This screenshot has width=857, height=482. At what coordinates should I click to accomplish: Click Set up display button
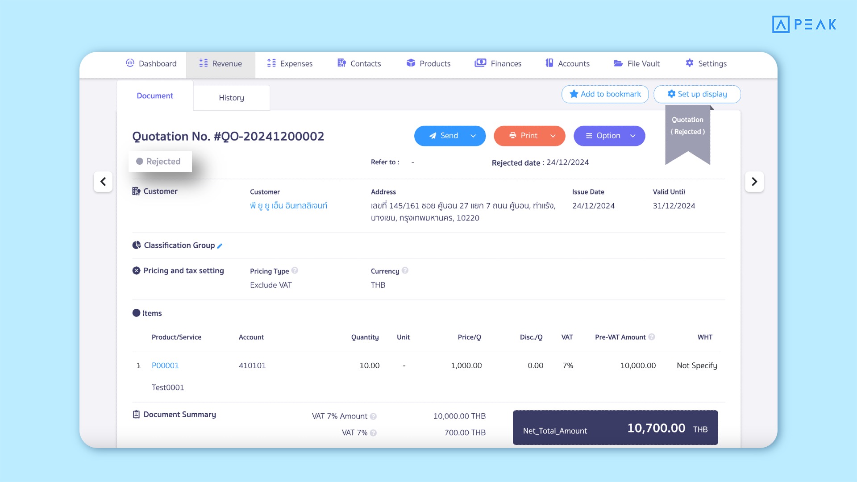[x=697, y=94]
